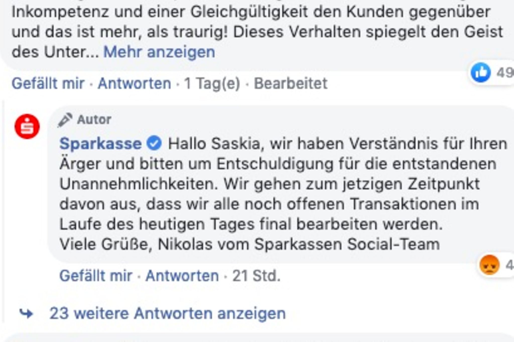Click the angry face reaction emoji
Image resolution: width=514 pixels, height=342 pixels.
pos(489,265)
